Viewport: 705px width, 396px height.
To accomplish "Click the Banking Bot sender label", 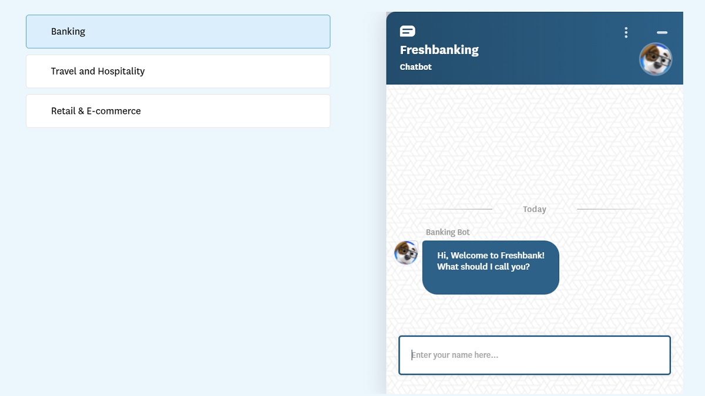I will [x=448, y=232].
